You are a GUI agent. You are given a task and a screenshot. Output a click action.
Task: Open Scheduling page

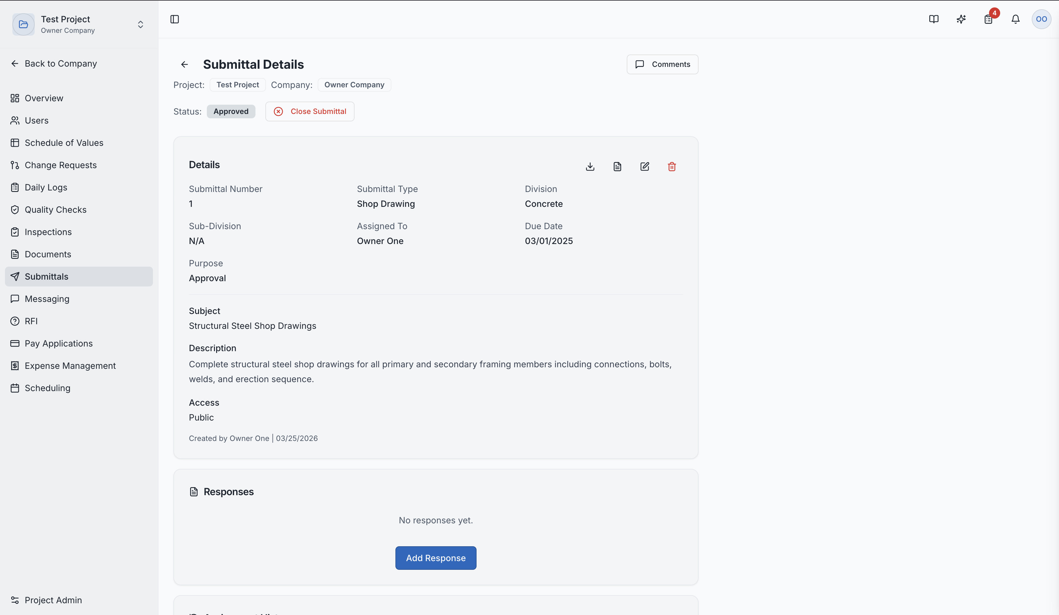coord(79,388)
